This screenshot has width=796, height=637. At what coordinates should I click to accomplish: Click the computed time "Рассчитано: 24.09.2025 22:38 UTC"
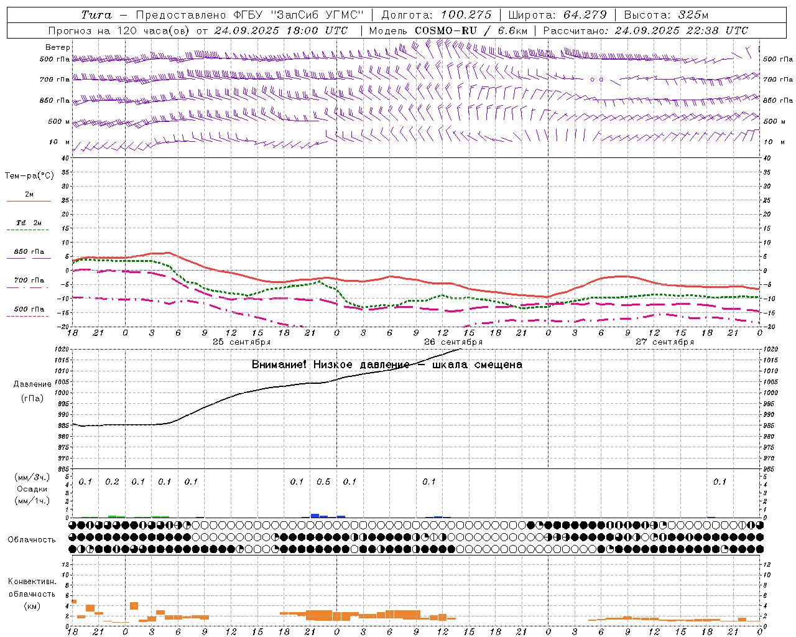[646, 30]
